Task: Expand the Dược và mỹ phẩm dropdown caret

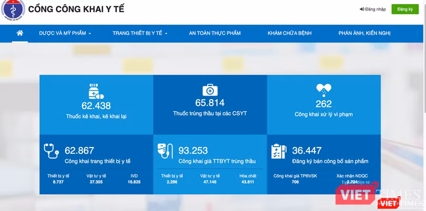Action: point(90,34)
